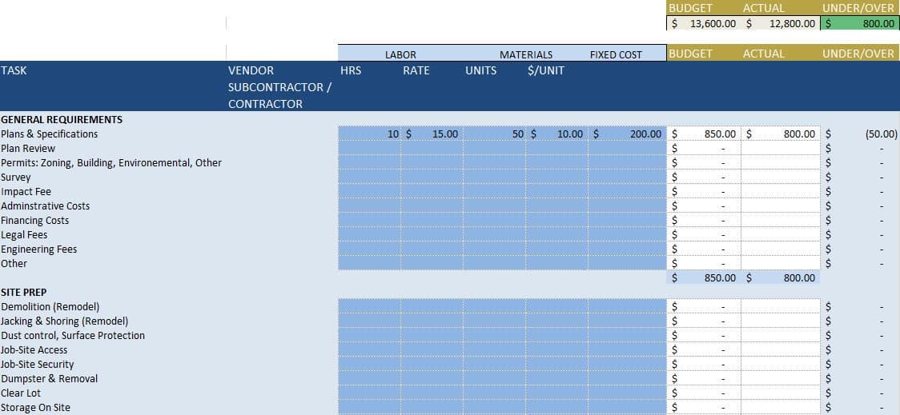This screenshot has width=900, height=415.
Task: Select the Job-Site Access task label
Action: 34,349
